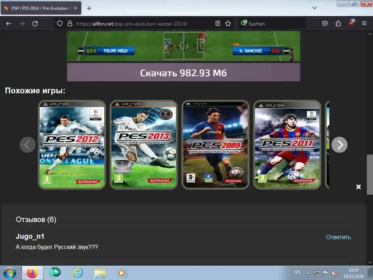The height and width of the screenshot is (280, 373).
Task: Click Ответить reply link for Jugo_n1
Action: point(338,237)
